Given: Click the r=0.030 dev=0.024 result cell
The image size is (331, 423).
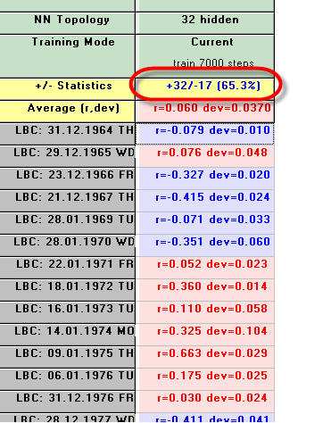Looking at the screenshot, I should [x=205, y=402].
